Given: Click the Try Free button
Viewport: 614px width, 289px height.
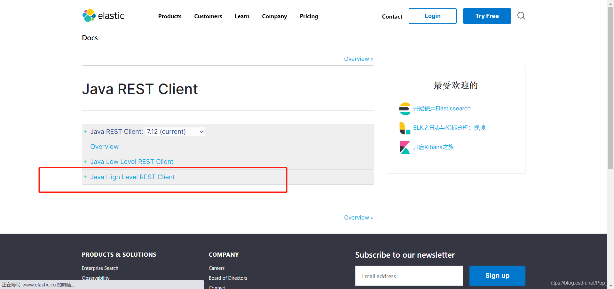Looking at the screenshot, I should (x=487, y=16).
